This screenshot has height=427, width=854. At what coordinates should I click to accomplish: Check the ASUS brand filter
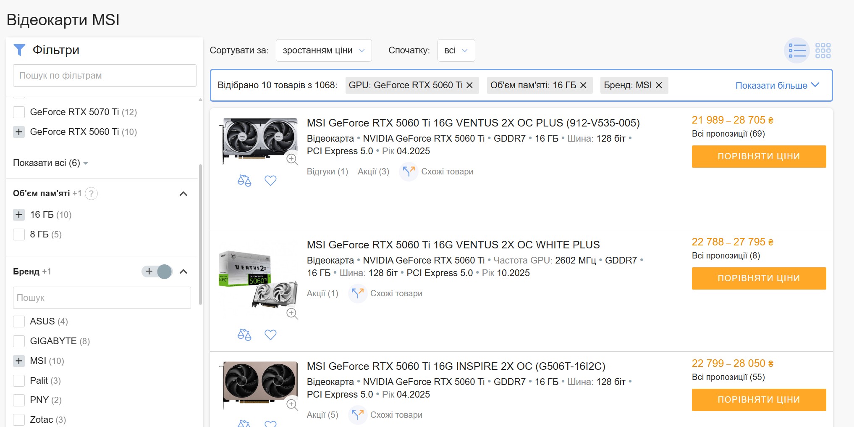pyautogui.click(x=19, y=322)
